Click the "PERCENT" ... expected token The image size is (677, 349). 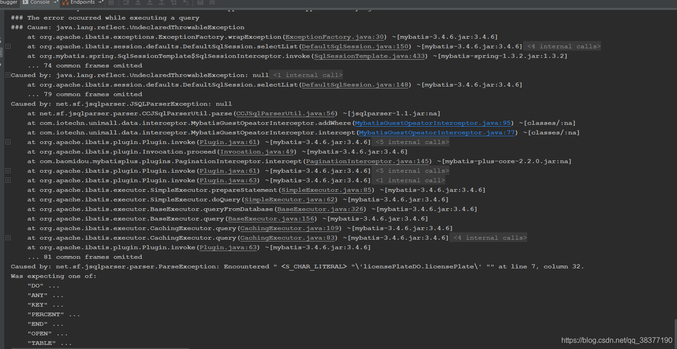point(54,314)
